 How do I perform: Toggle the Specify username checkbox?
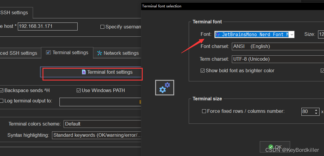[x=102, y=27]
